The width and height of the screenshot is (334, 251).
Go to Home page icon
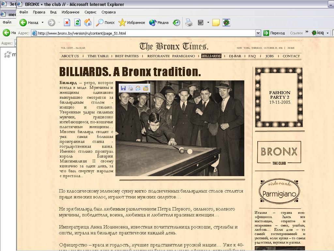click(x=87, y=23)
